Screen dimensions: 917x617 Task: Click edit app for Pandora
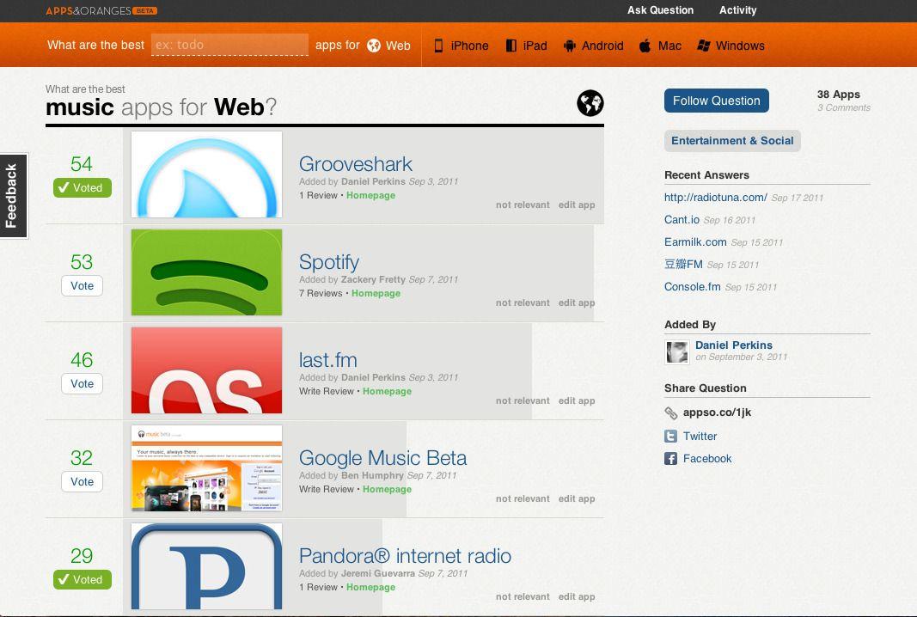pos(577,596)
